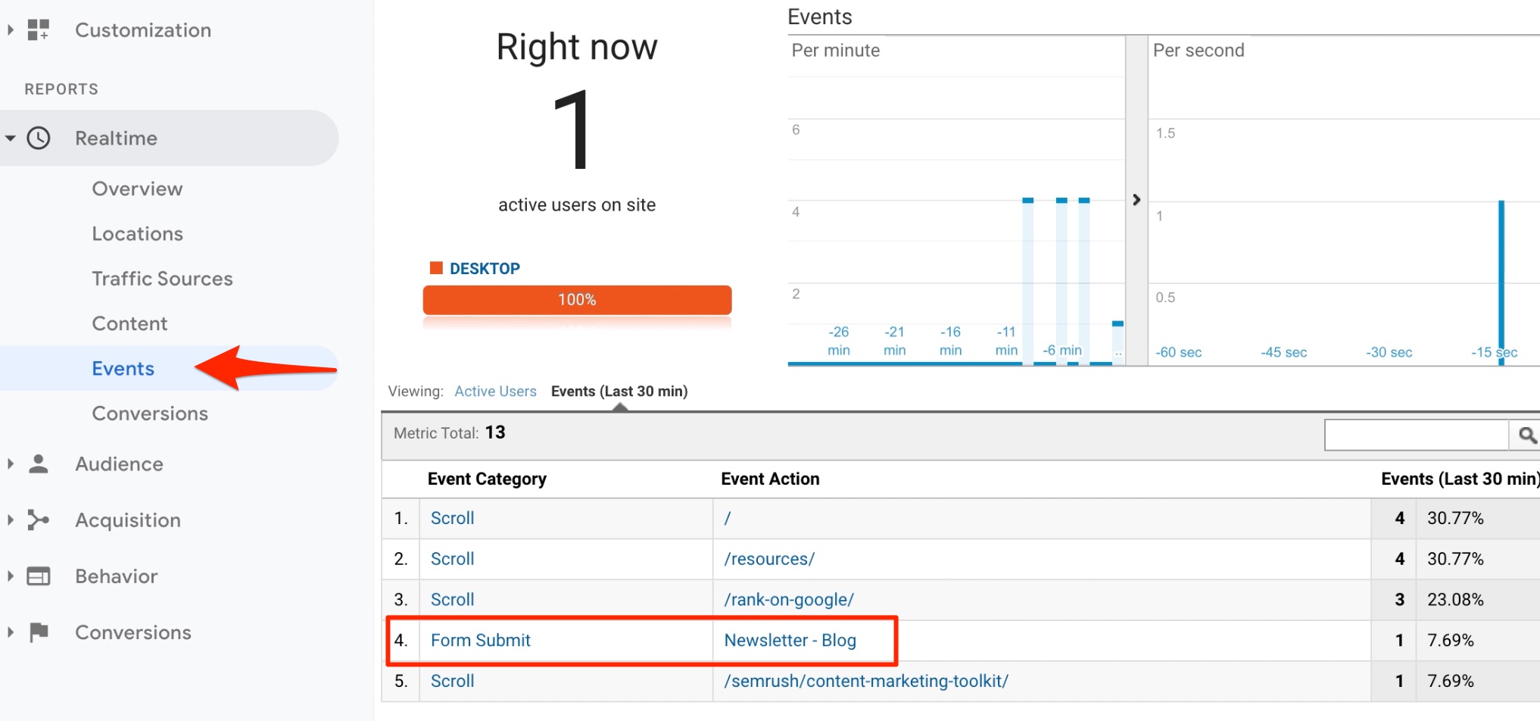Viewport: 1540px width, 721px height.
Task: Open Traffic Sources report
Action: [x=162, y=279]
